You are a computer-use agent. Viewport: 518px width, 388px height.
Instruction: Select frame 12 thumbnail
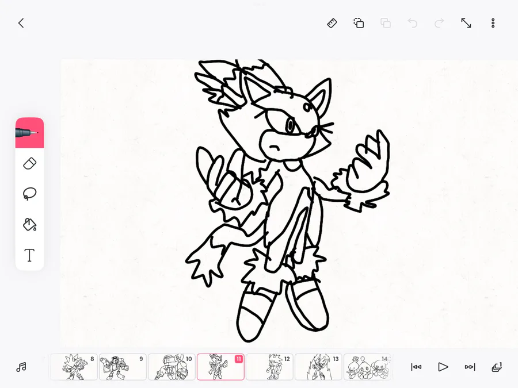[269, 367]
